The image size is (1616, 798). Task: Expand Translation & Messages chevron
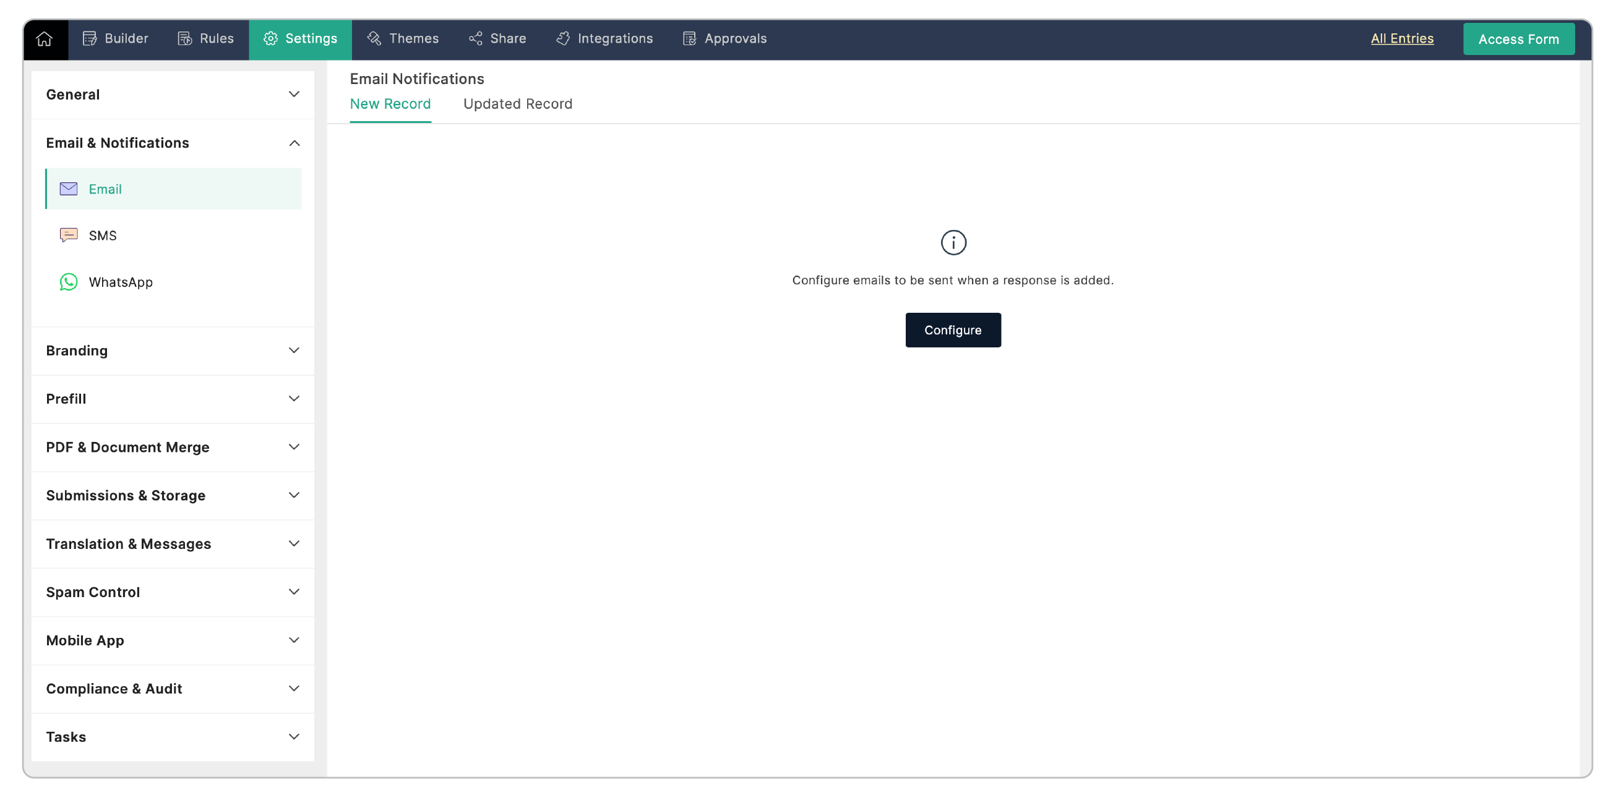click(x=294, y=543)
